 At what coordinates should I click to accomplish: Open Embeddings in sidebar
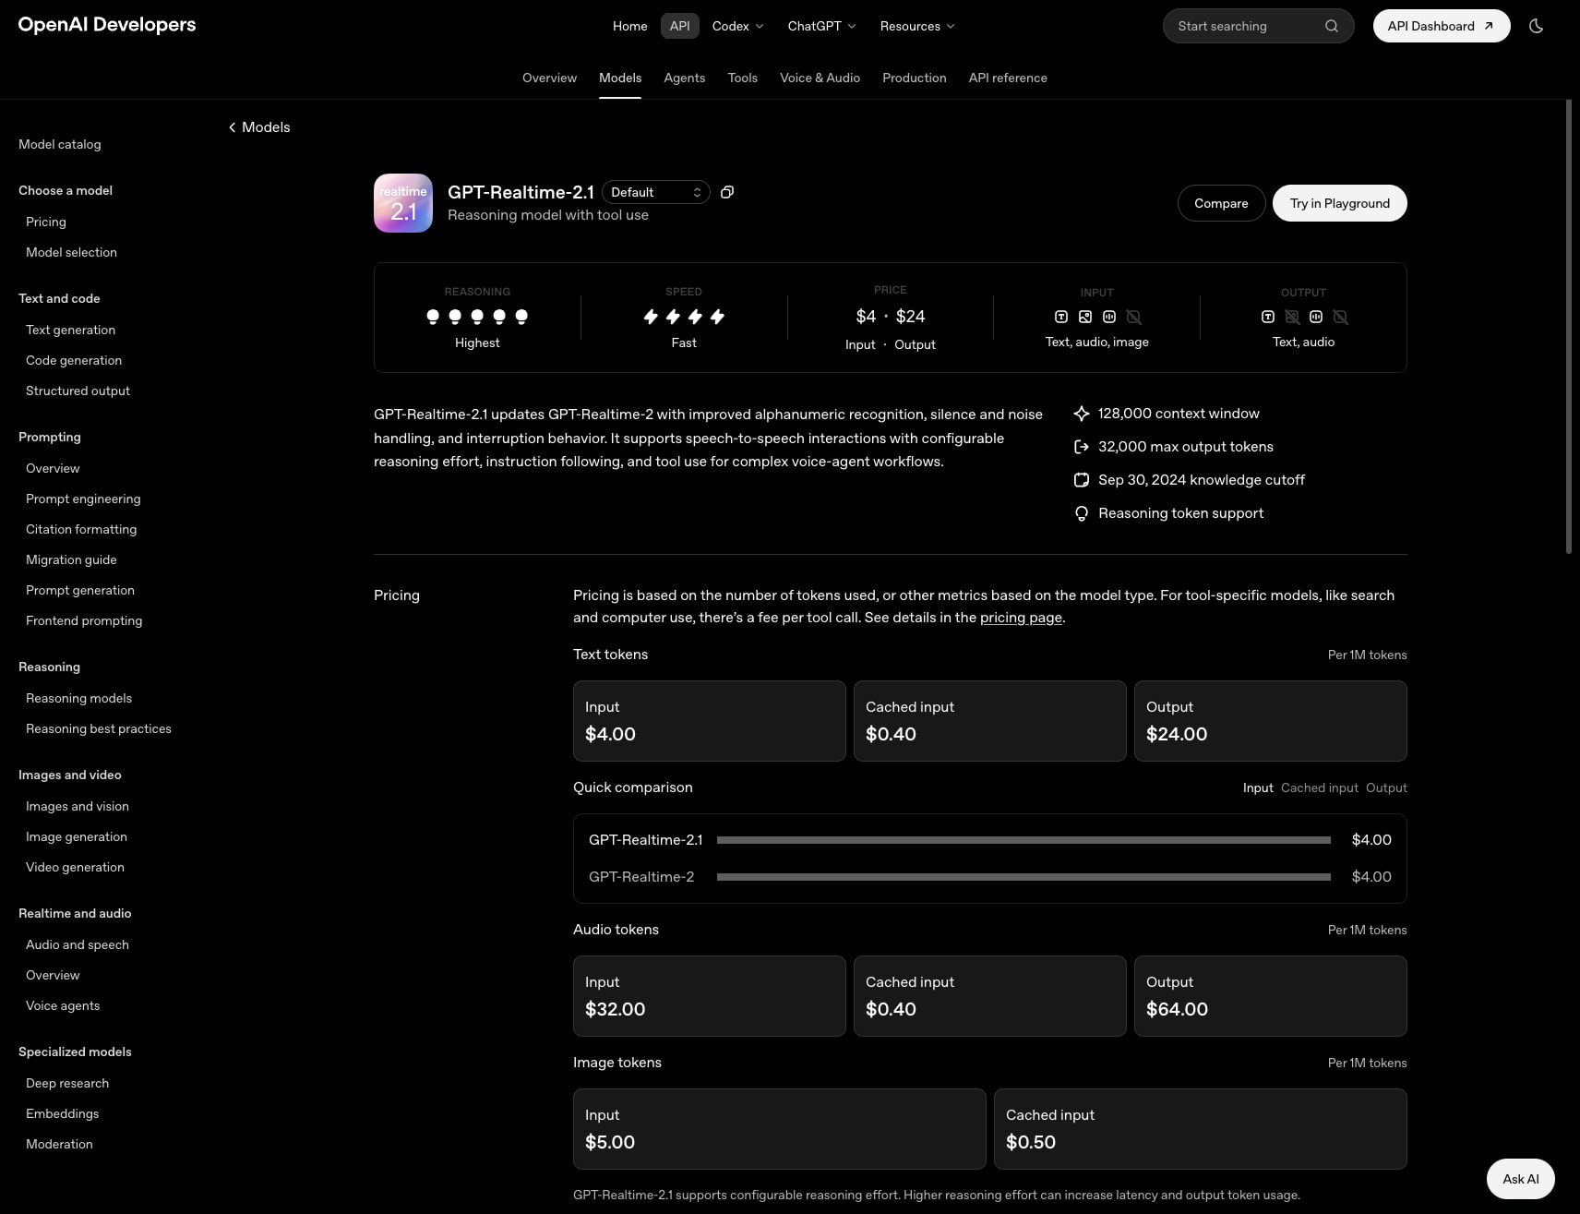[x=62, y=1113]
